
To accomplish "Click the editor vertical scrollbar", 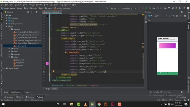I will (143, 65).
